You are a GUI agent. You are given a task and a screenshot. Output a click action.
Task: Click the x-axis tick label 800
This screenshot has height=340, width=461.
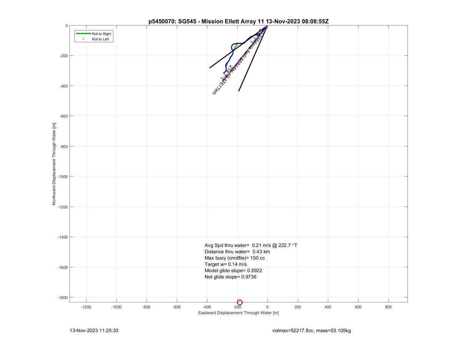click(388, 307)
